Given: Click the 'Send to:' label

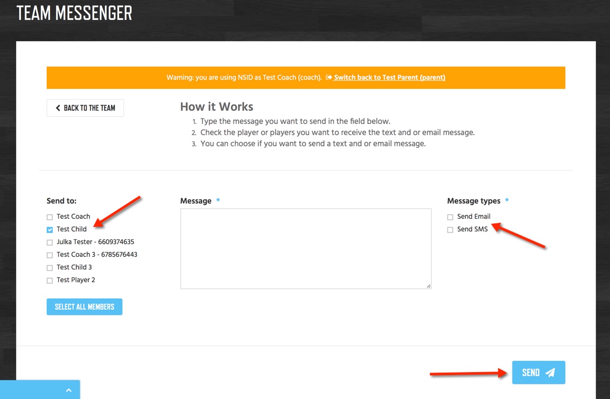Looking at the screenshot, I should pos(62,201).
